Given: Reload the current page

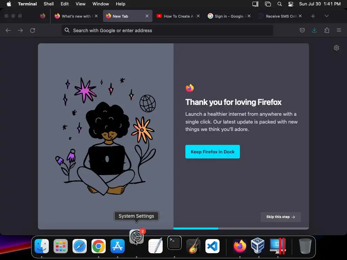Looking at the screenshot, I should 33,30.
